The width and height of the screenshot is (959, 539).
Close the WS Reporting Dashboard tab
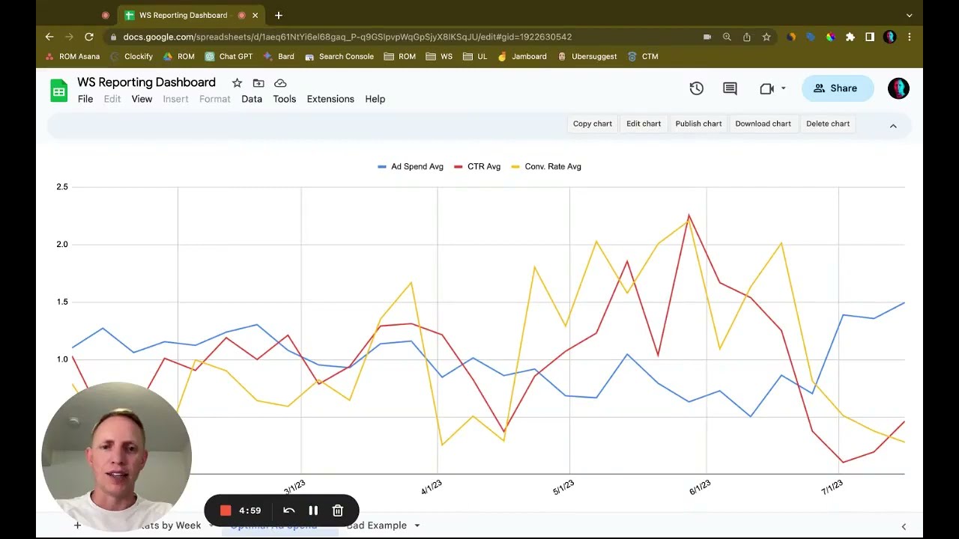tap(255, 15)
